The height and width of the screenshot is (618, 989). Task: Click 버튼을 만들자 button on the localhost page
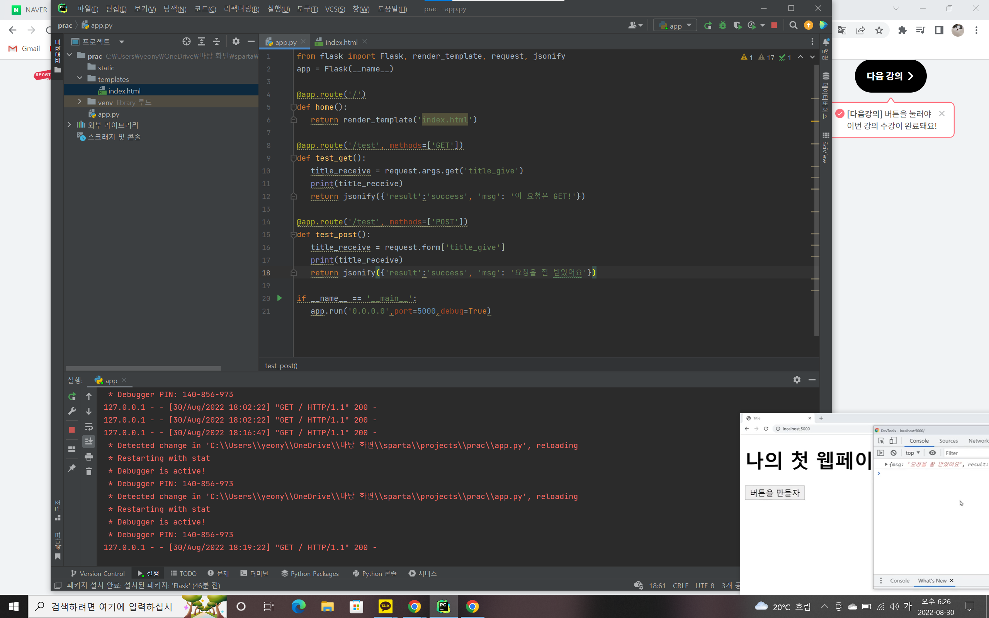click(775, 492)
